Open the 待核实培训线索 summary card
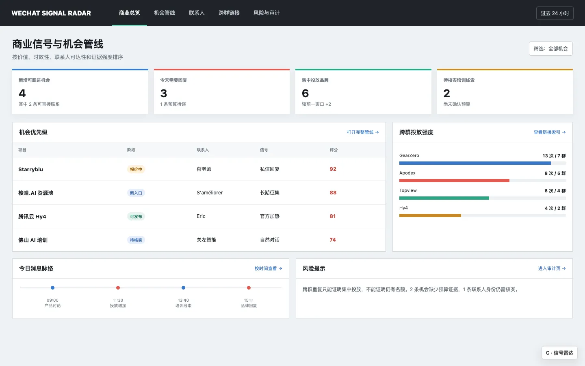The image size is (585, 366). (x=505, y=91)
